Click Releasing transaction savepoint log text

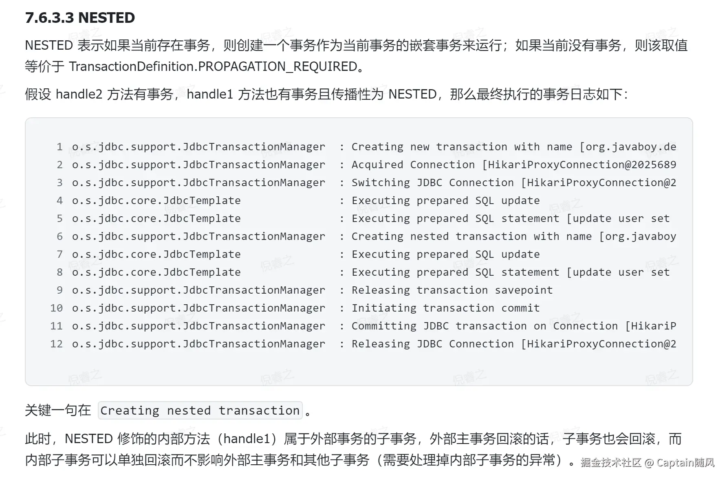coord(452,290)
